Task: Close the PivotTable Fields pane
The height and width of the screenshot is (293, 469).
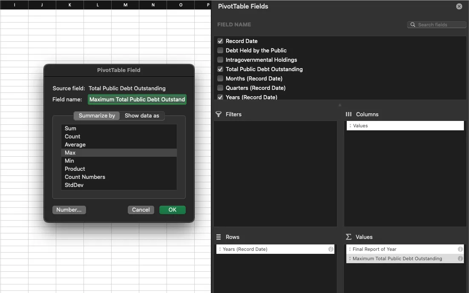Action: [459, 6]
